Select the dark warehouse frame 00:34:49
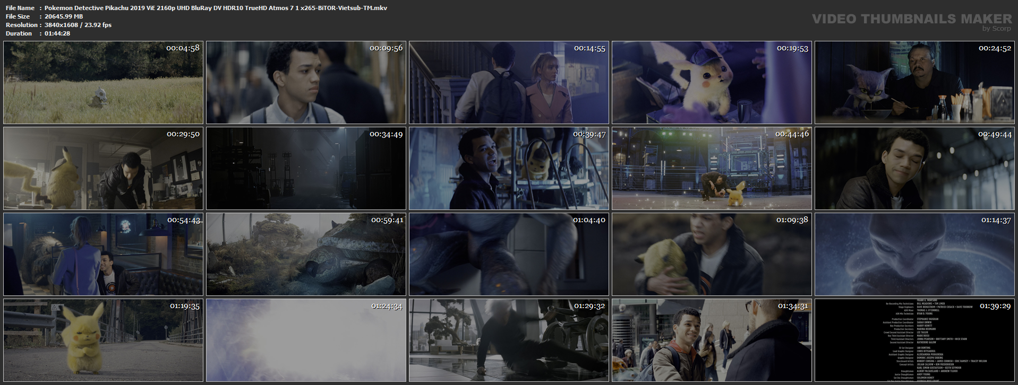 tap(306, 169)
